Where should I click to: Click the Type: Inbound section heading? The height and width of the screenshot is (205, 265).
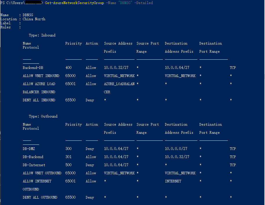pyautogui.click(x=42, y=35)
